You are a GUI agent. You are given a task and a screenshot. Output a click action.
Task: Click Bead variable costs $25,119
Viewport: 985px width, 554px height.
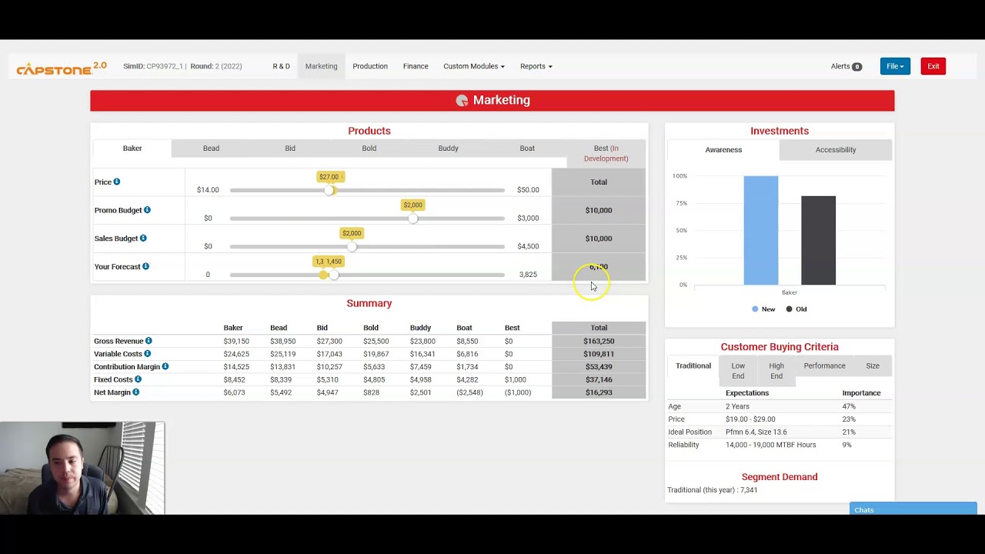(283, 354)
